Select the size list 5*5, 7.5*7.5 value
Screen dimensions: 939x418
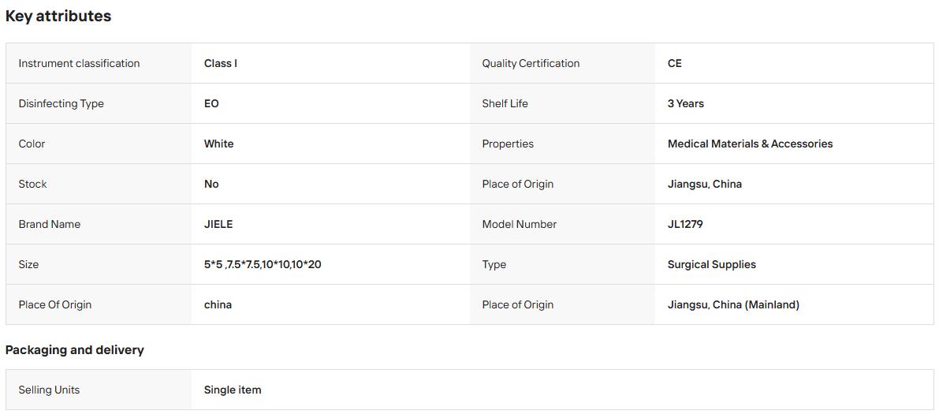[263, 264]
